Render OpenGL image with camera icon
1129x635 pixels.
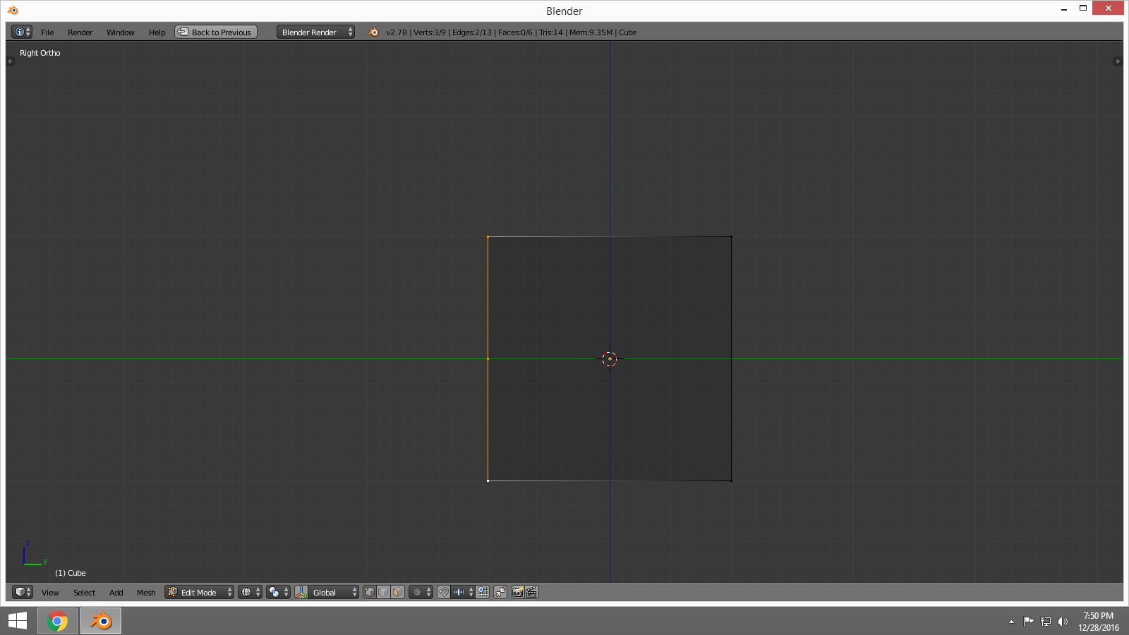517,592
